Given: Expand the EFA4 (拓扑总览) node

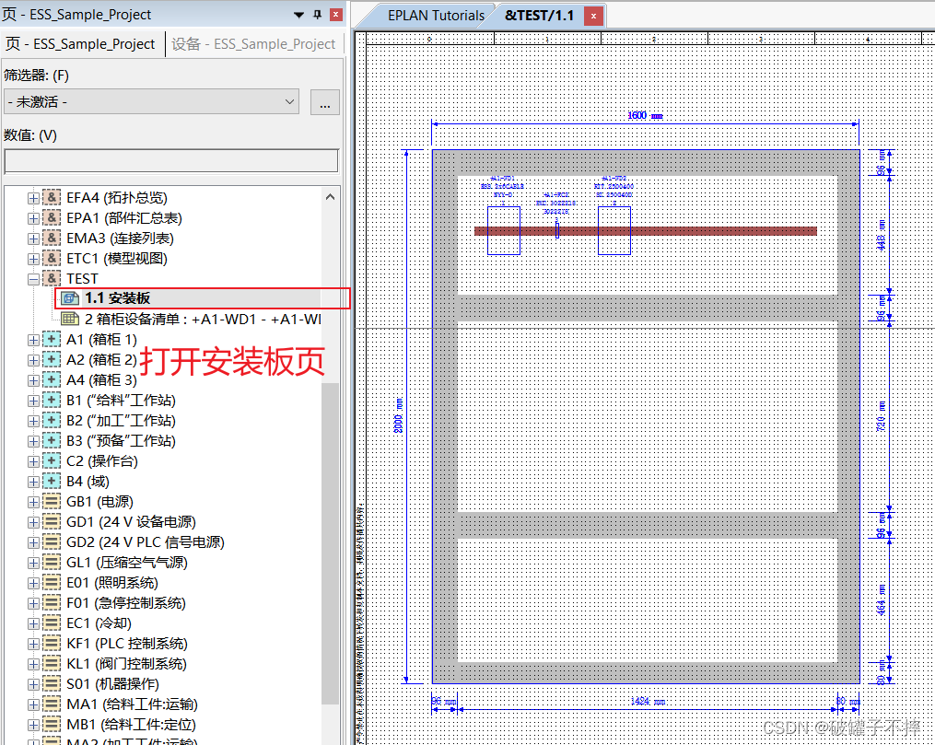Looking at the screenshot, I should pyautogui.click(x=33, y=197).
